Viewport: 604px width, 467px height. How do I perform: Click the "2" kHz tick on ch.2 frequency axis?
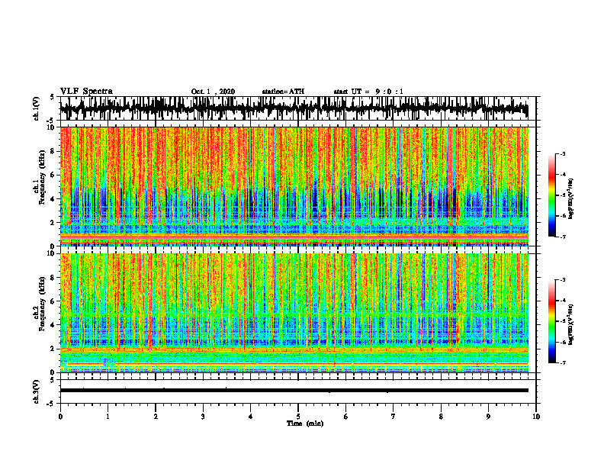[53, 349]
